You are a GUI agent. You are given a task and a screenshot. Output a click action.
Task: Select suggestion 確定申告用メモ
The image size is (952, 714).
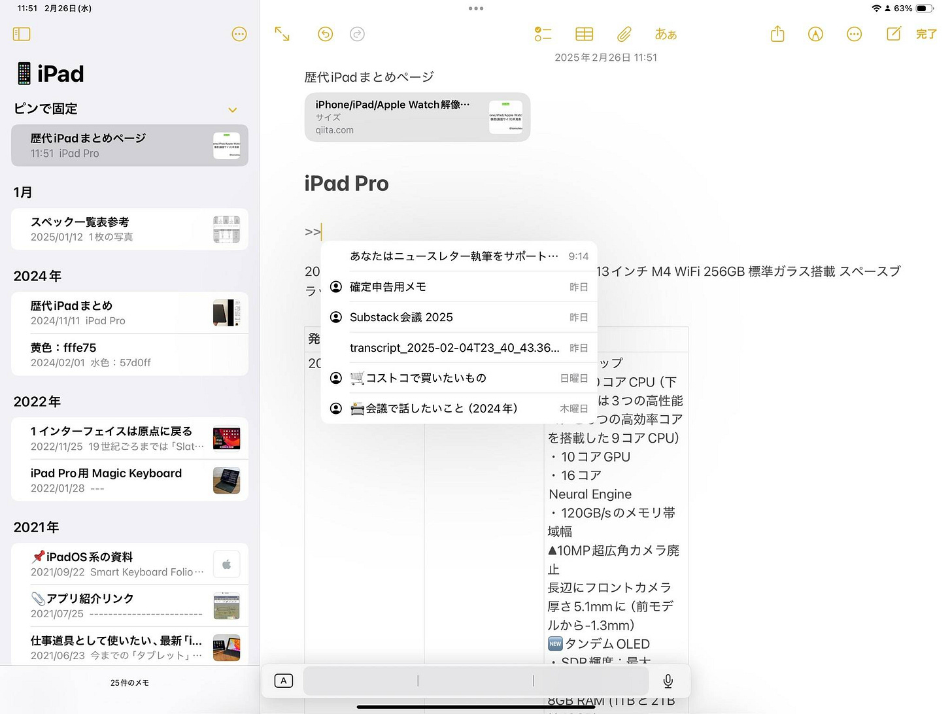tap(459, 286)
